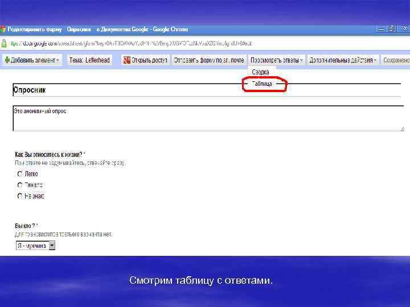Open the Посмотреть ответы dropdown

pyautogui.click(x=277, y=60)
